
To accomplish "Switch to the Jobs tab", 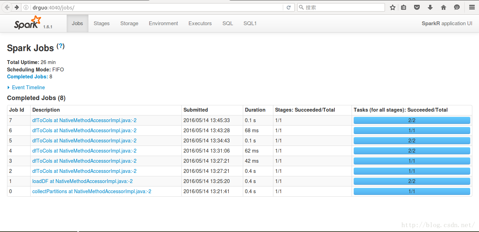I will click(78, 23).
